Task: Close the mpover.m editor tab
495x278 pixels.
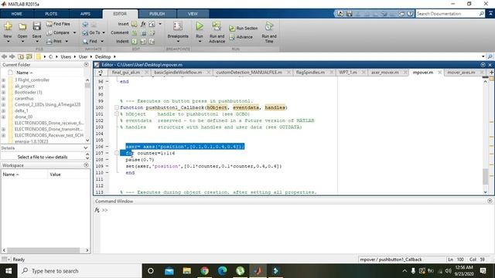Action: [439, 73]
